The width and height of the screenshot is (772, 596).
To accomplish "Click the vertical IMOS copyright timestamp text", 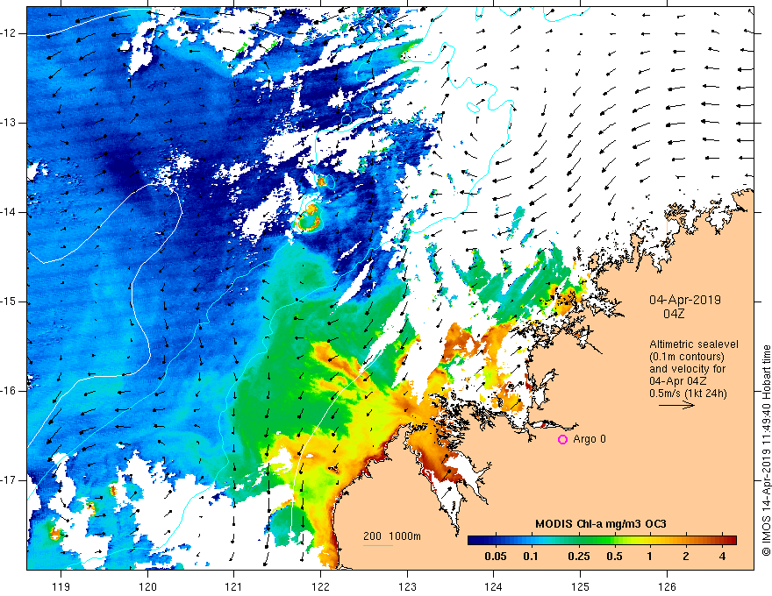I will pyautogui.click(x=766, y=451).
